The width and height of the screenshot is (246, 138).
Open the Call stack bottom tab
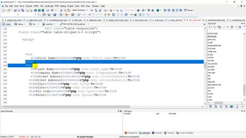pos(145,133)
